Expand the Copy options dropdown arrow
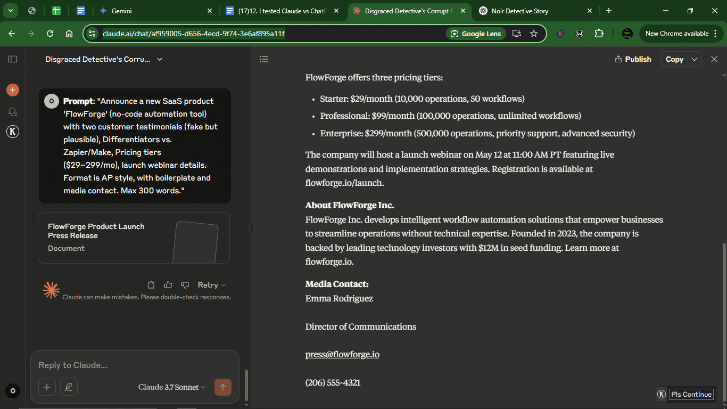This screenshot has height=409, width=727. pyautogui.click(x=694, y=59)
